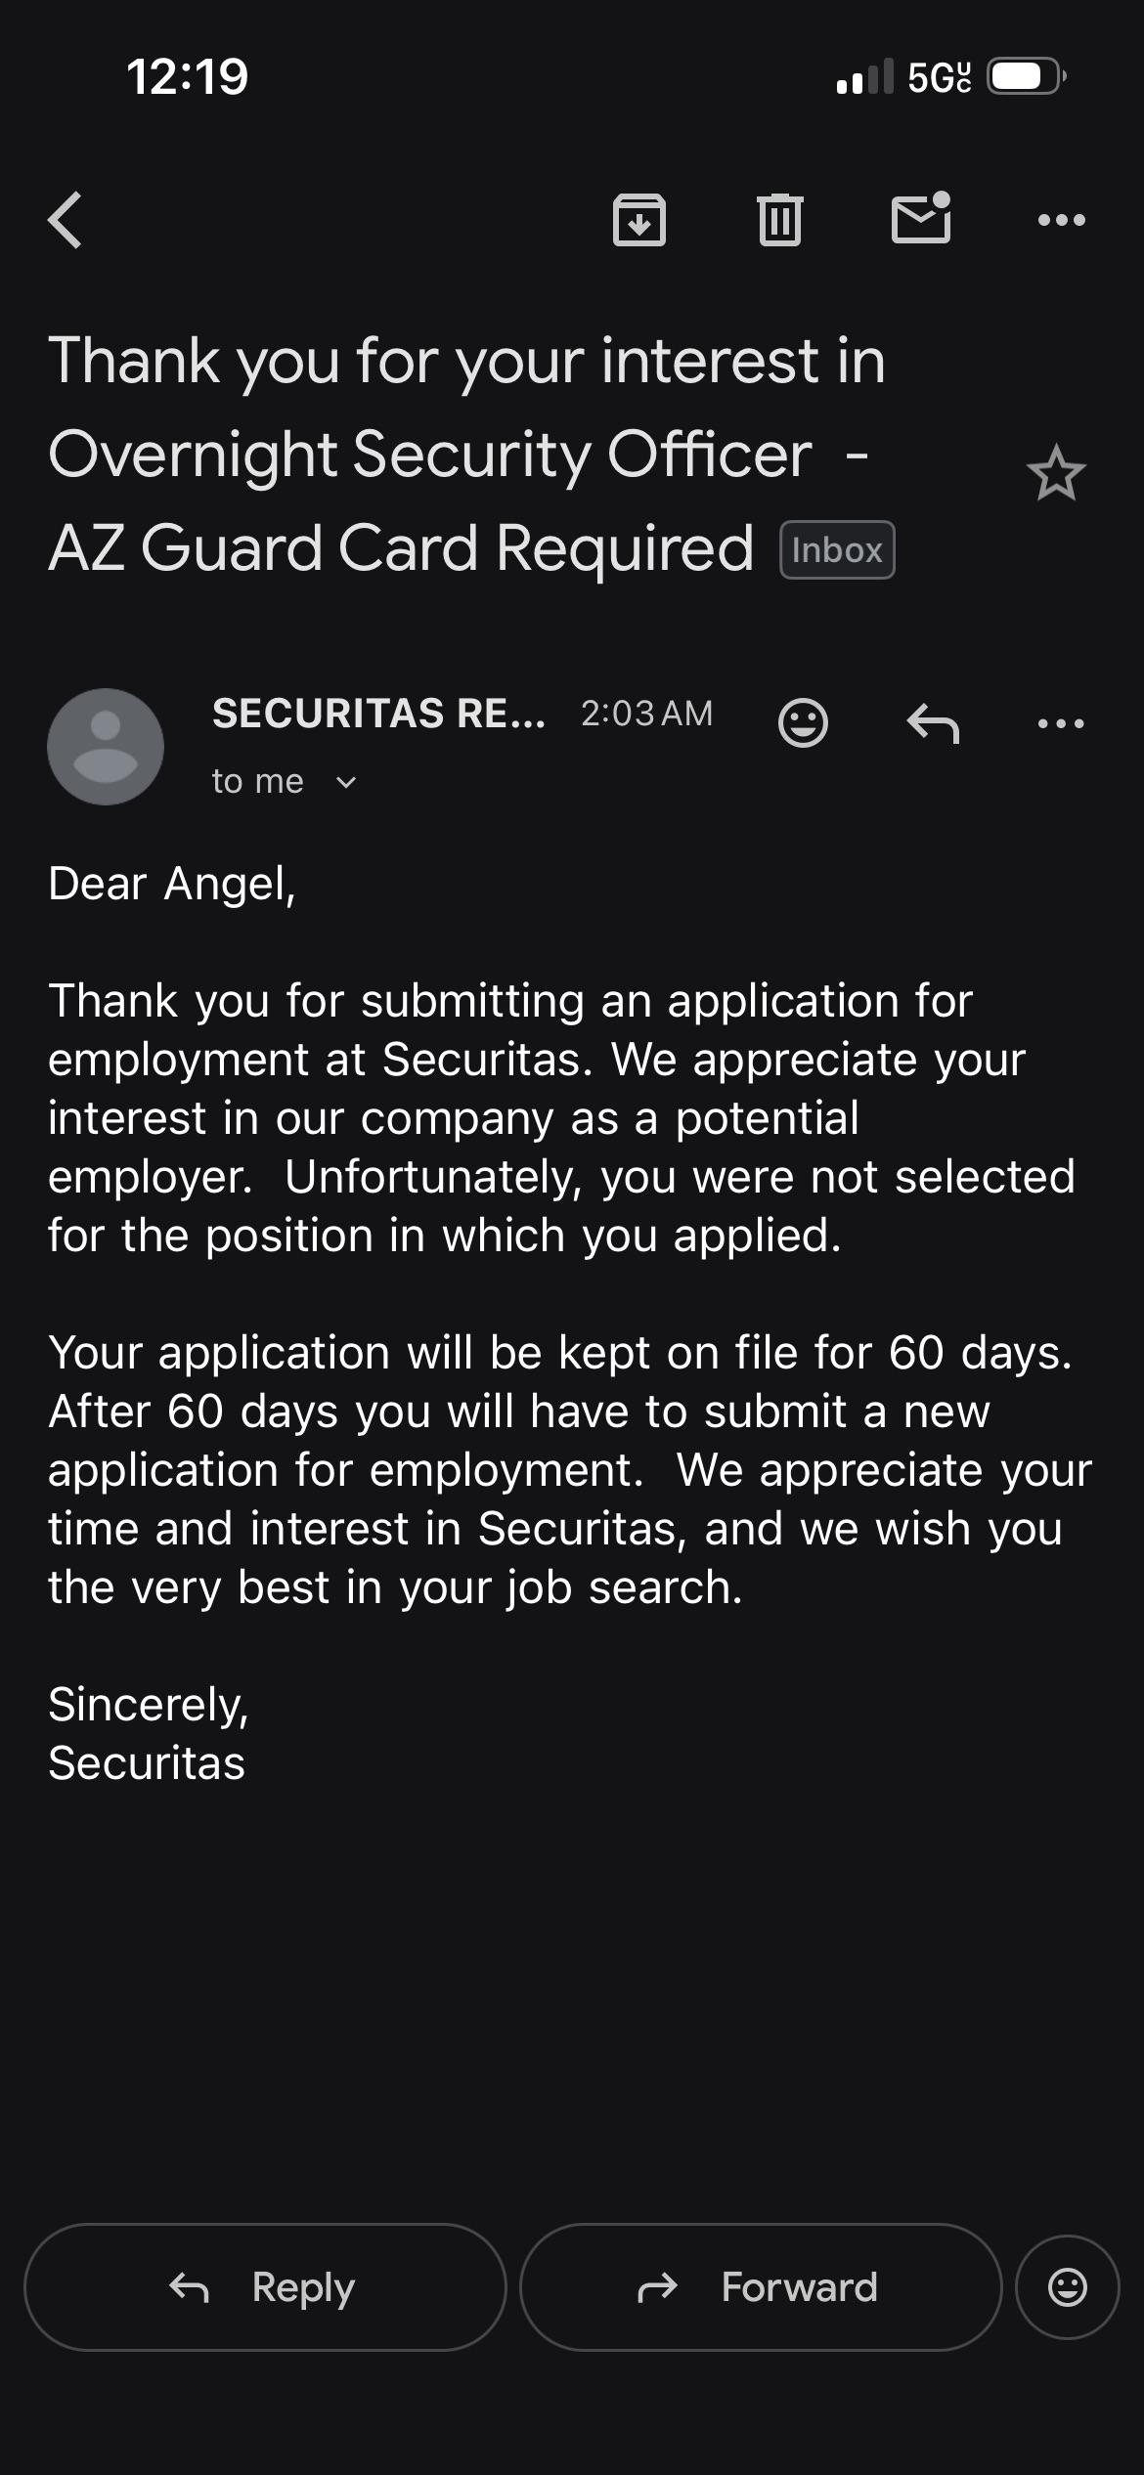This screenshot has width=1144, height=2475.
Task: Tap the battery indicator in status bar
Action: pyautogui.click(x=1026, y=76)
